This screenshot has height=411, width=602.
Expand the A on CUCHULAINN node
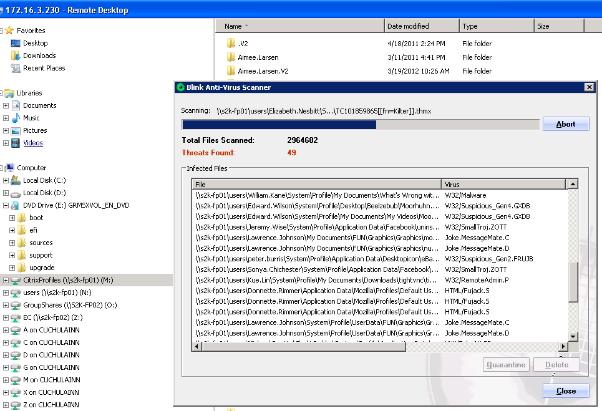pos(6,330)
